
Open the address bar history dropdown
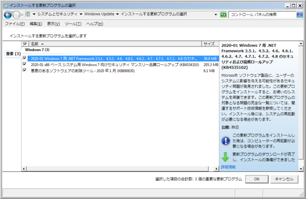(216, 14)
